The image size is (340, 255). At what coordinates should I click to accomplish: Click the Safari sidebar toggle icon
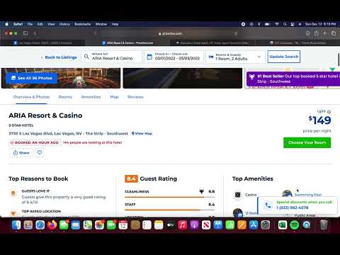(x=25, y=33)
